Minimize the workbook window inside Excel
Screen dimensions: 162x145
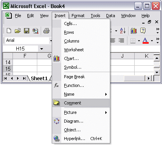[x=143, y=23]
